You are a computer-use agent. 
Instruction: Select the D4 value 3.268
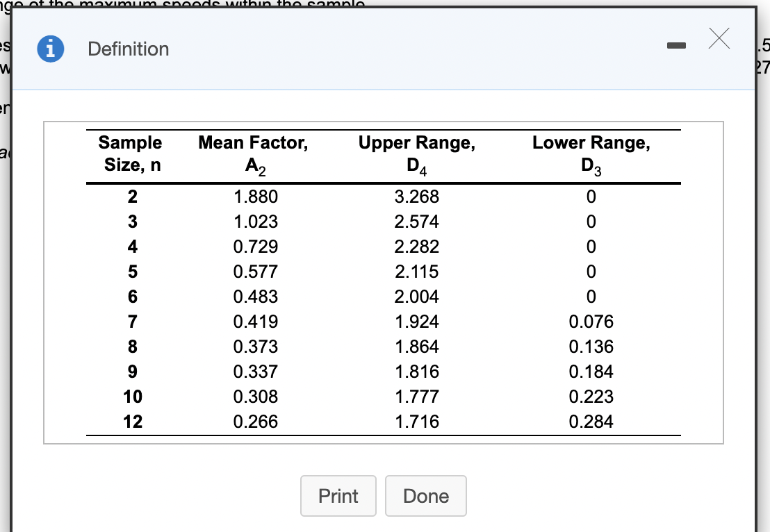coord(416,197)
